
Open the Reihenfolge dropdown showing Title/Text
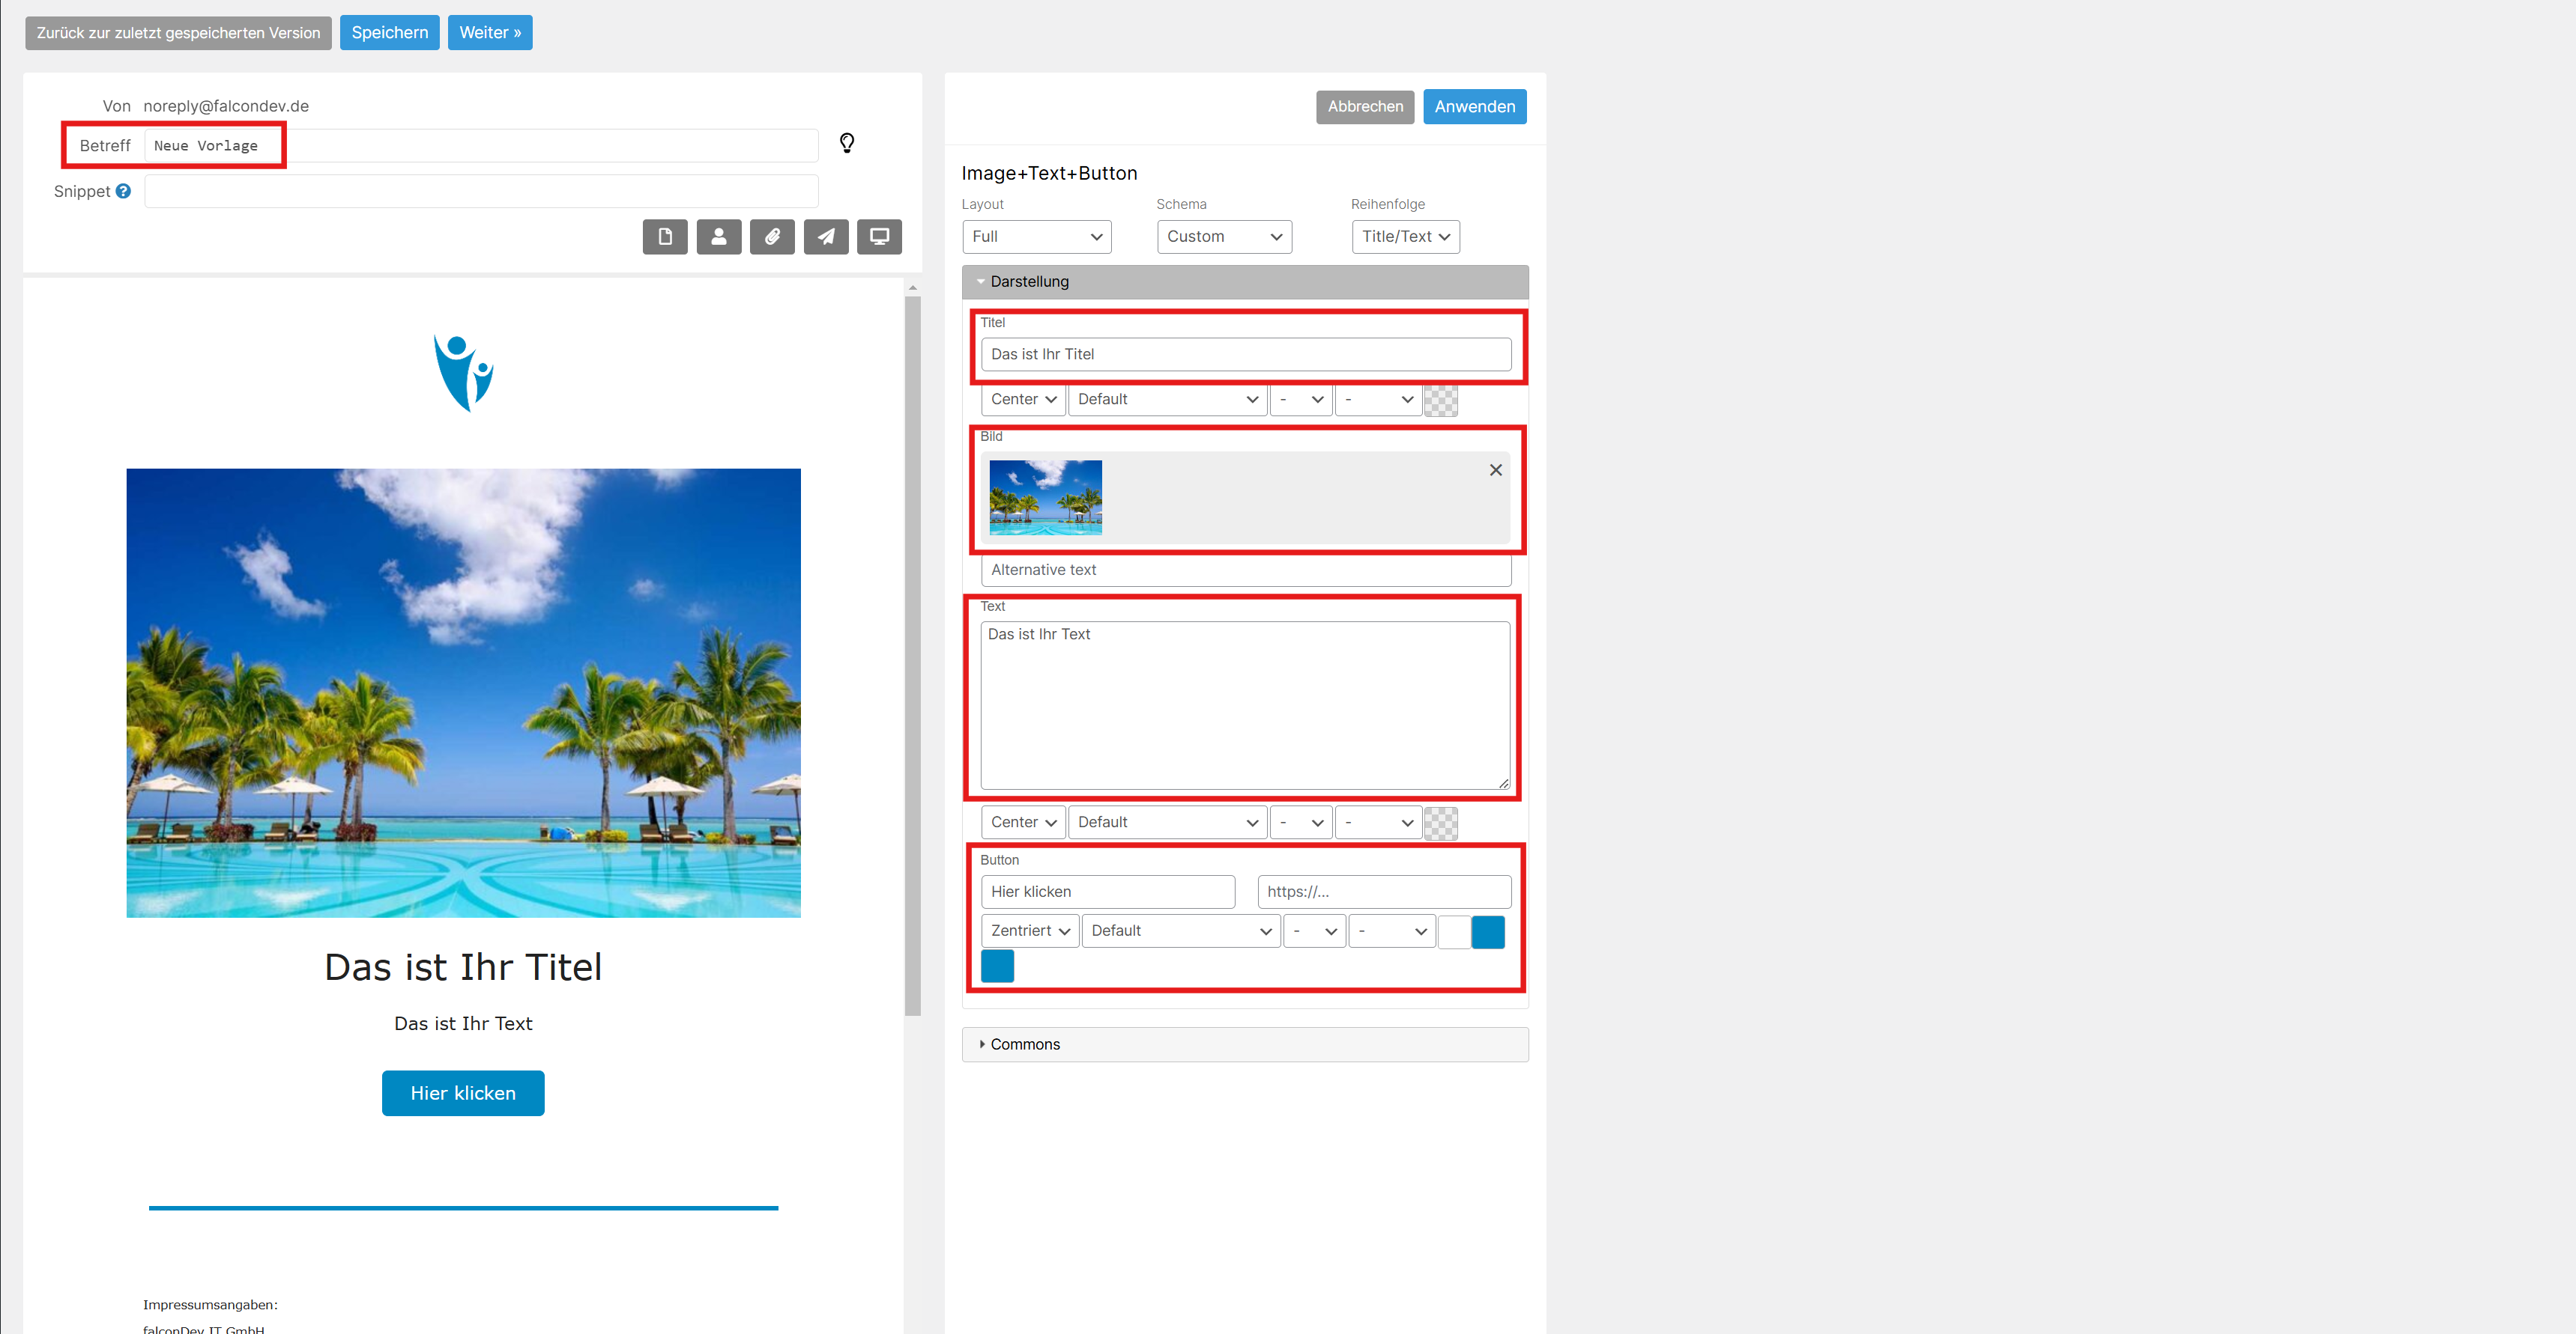coord(1405,237)
